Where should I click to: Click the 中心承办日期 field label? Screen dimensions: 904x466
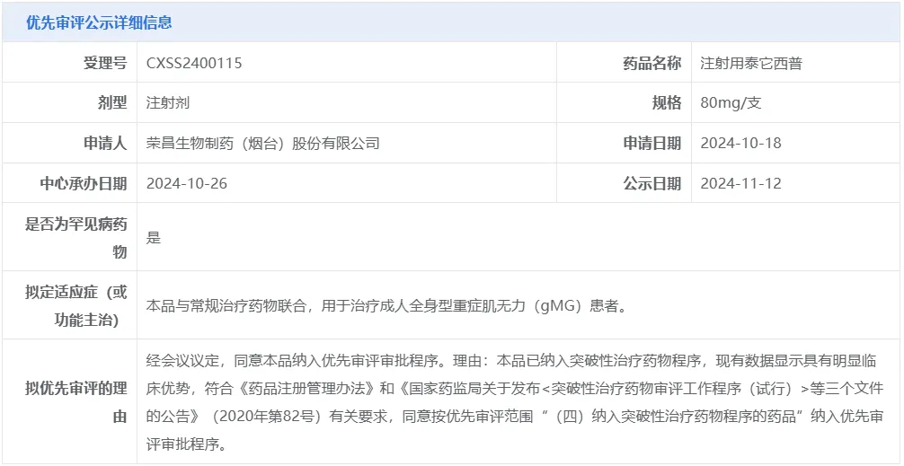pos(84,183)
